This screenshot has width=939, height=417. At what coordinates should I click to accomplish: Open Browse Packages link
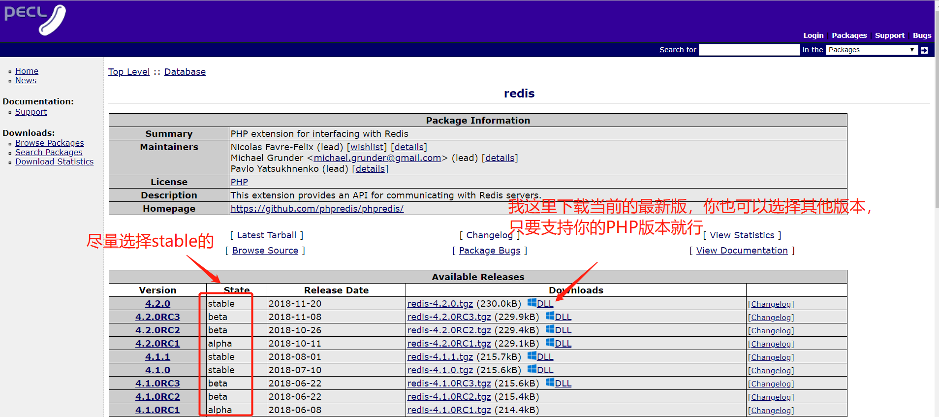[x=50, y=143]
